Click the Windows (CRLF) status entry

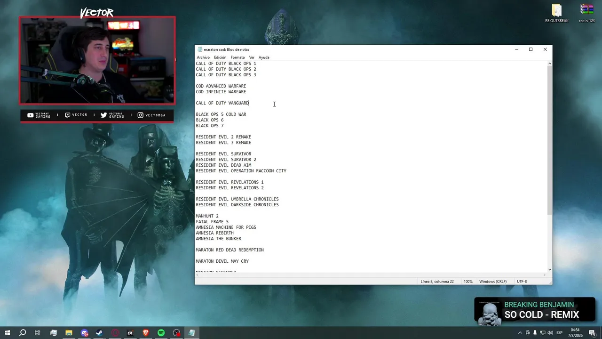click(493, 282)
